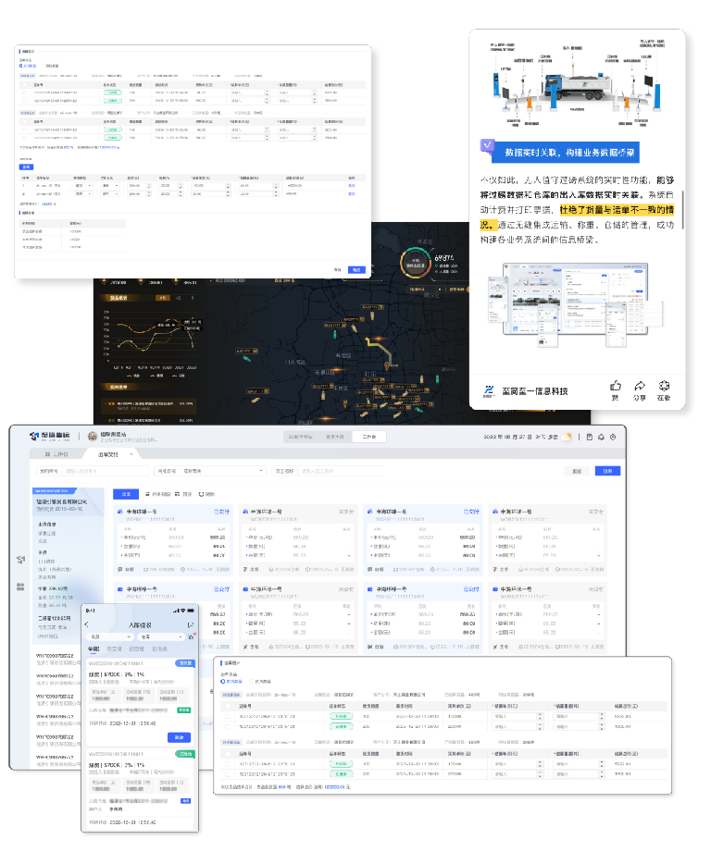711x852 pixels.
Task: Click the back arrow in the mobile header
Action: click(87, 624)
